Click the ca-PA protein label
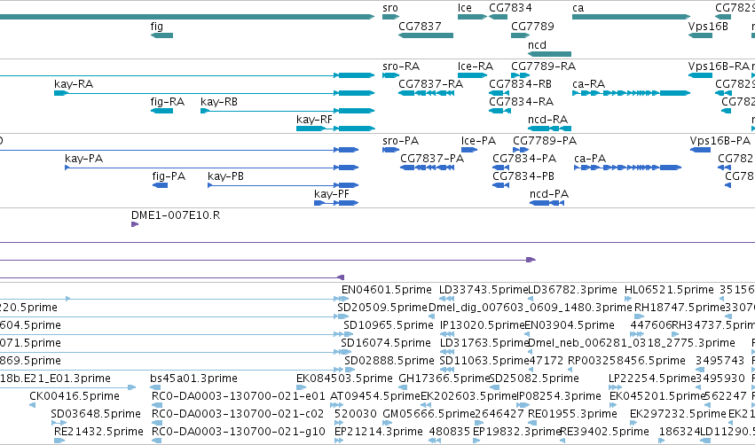Image resolution: width=755 pixels, height=445 pixels. [590, 160]
